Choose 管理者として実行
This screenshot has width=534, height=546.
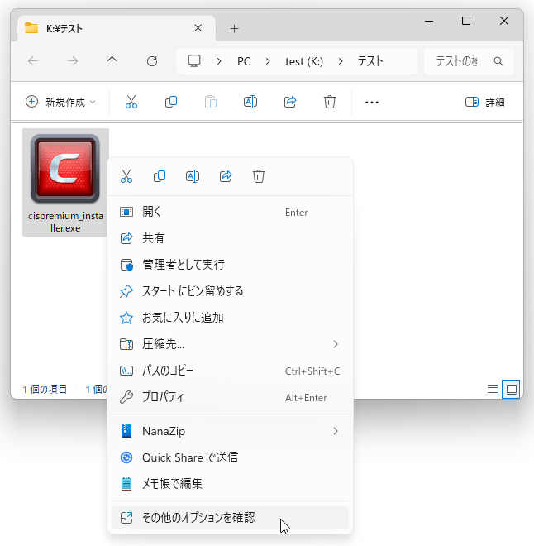click(230, 265)
